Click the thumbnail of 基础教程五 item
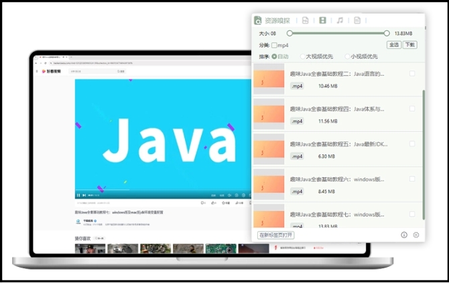The width and height of the screenshot is (449, 283). pos(269,150)
